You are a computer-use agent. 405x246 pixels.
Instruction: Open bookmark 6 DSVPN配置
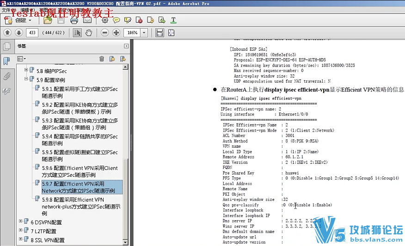(46, 222)
